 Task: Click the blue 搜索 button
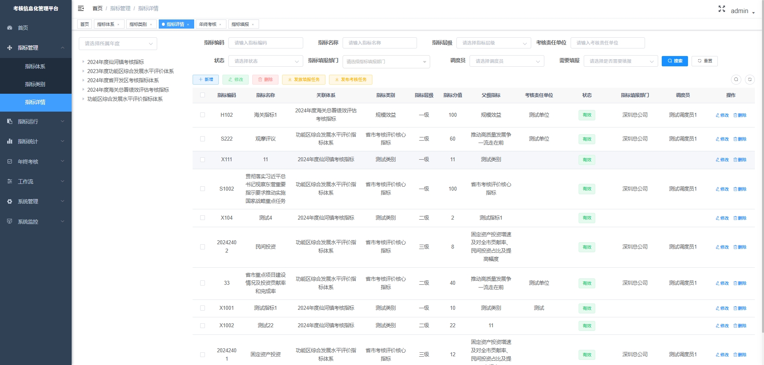pos(674,61)
